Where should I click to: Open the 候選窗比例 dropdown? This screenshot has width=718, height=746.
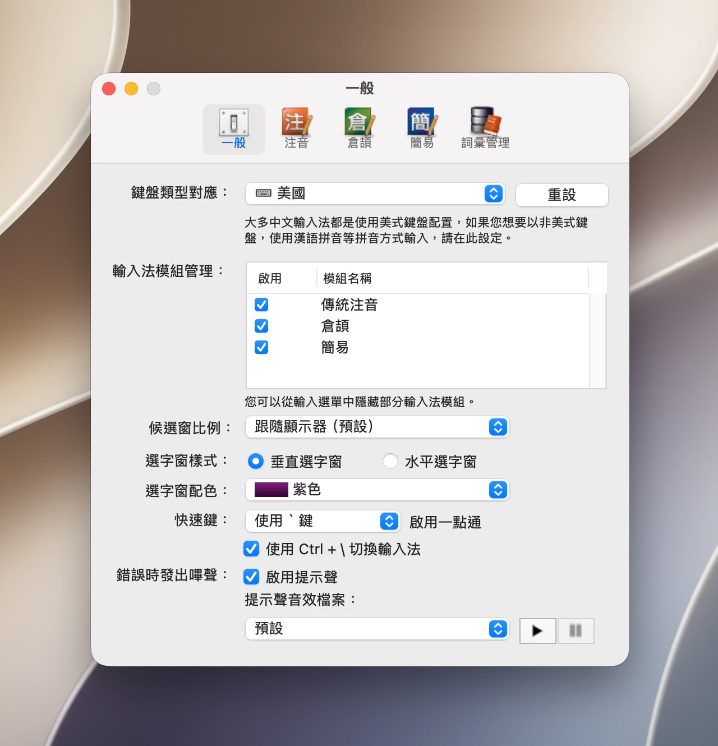(378, 427)
